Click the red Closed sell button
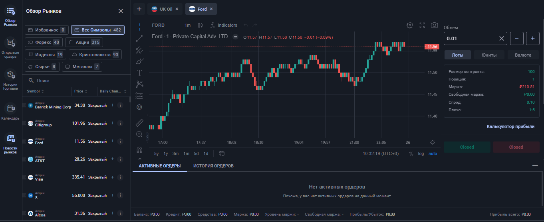 coord(516,147)
